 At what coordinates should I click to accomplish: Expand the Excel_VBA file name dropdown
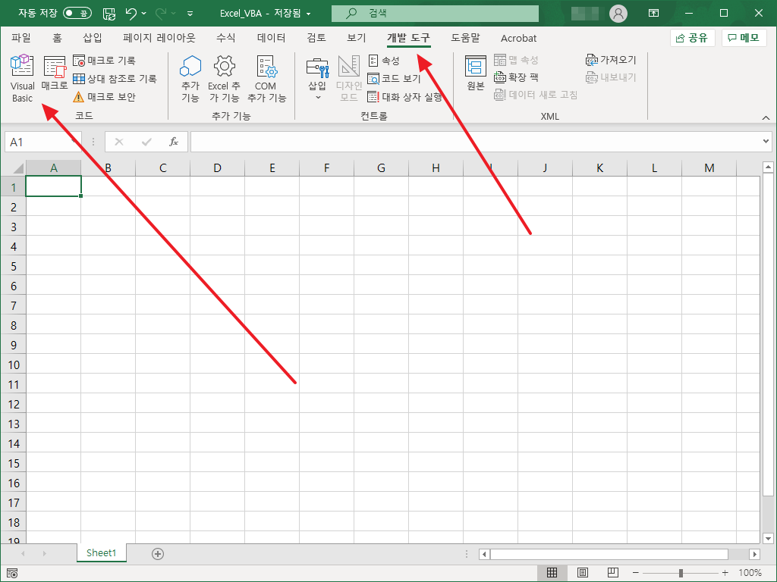point(308,14)
